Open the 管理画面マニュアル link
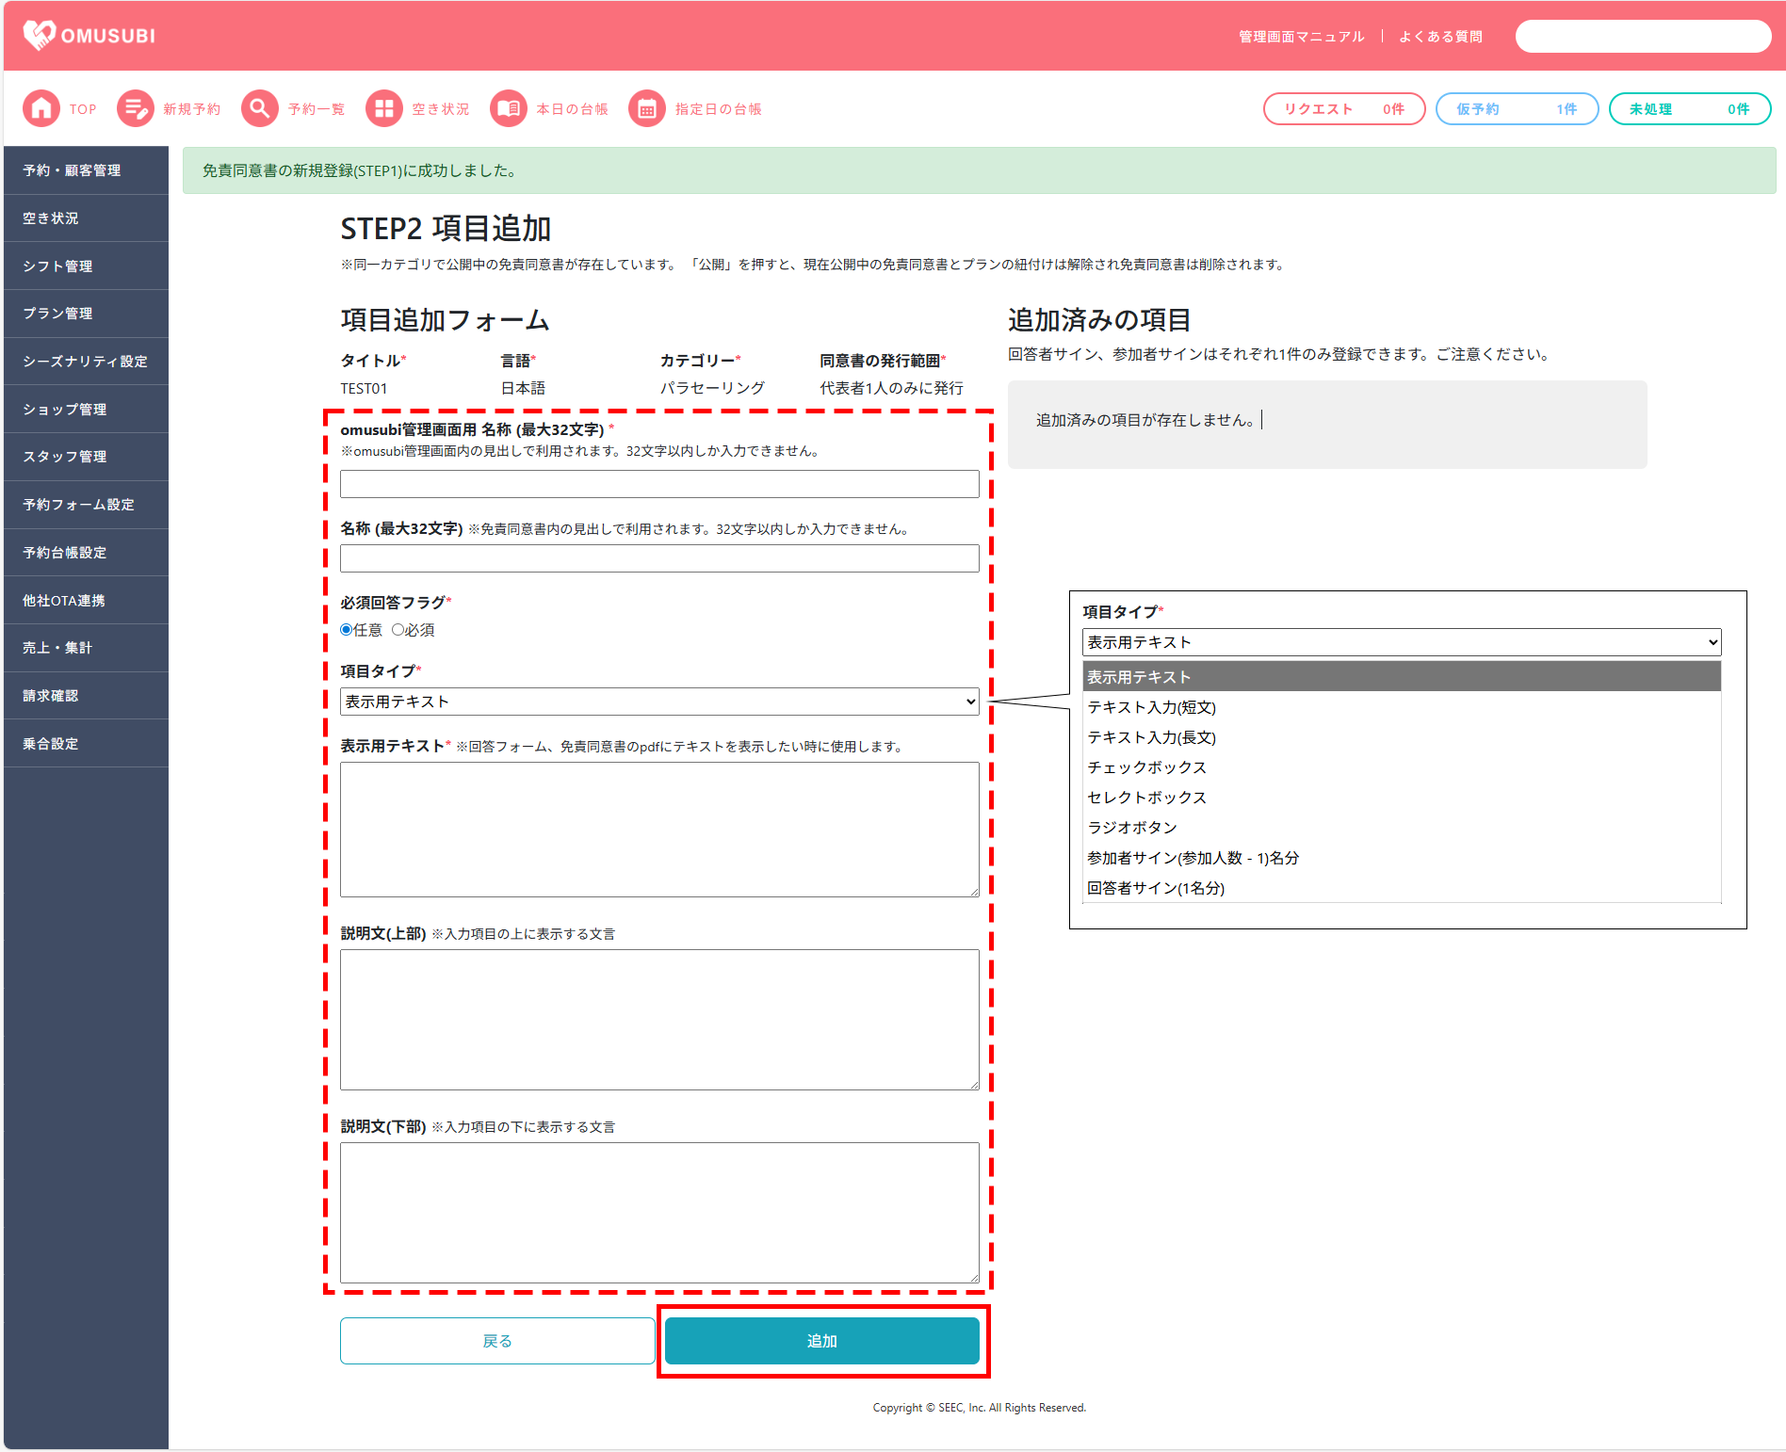The width and height of the screenshot is (1786, 1452). point(1301,37)
